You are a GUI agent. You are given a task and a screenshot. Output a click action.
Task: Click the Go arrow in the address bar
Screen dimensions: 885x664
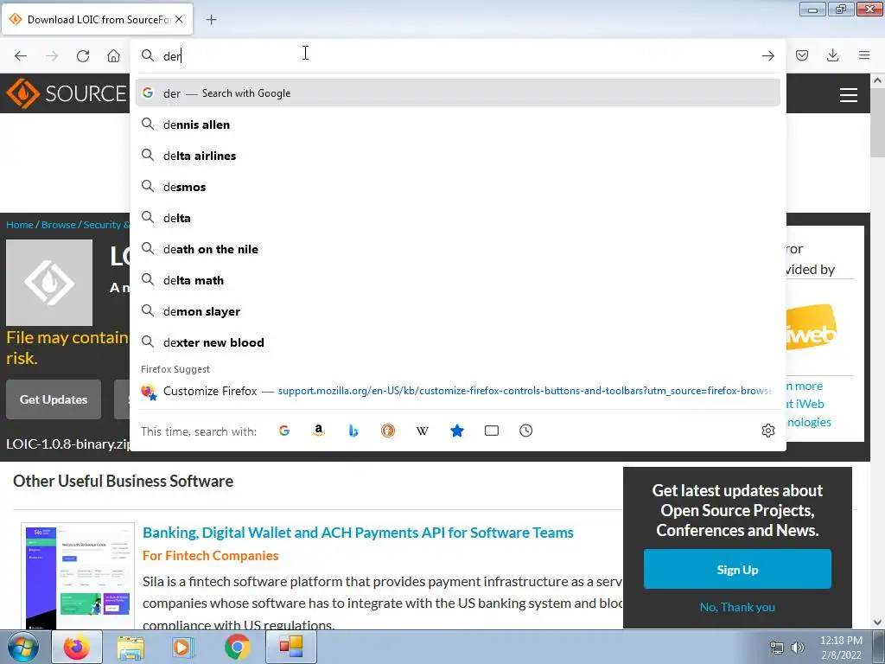(x=767, y=56)
